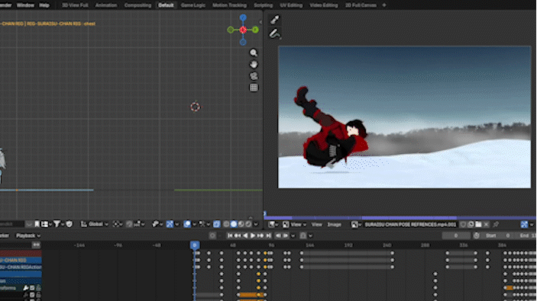Image resolution: width=537 pixels, height=301 pixels.
Task: Select SURAISU-CHAN RIGAction channel row
Action: (21, 267)
